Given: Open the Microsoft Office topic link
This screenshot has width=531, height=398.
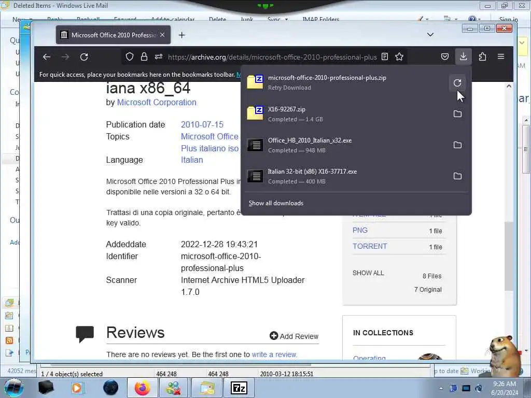Looking at the screenshot, I should click(x=209, y=136).
